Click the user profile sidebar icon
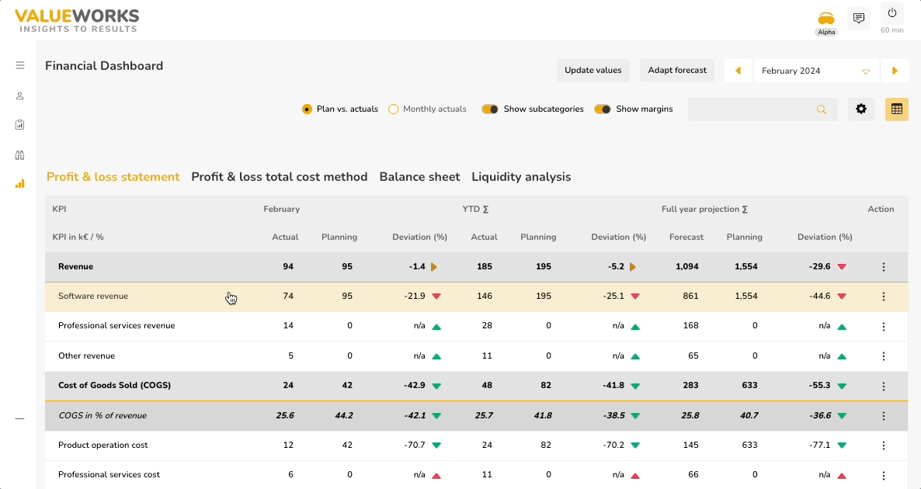Screen dimensions: 921x489 pyautogui.click(x=20, y=96)
